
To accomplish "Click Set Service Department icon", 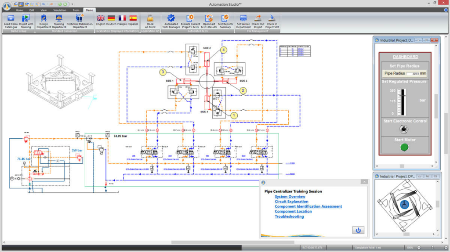I will [x=243, y=22].
